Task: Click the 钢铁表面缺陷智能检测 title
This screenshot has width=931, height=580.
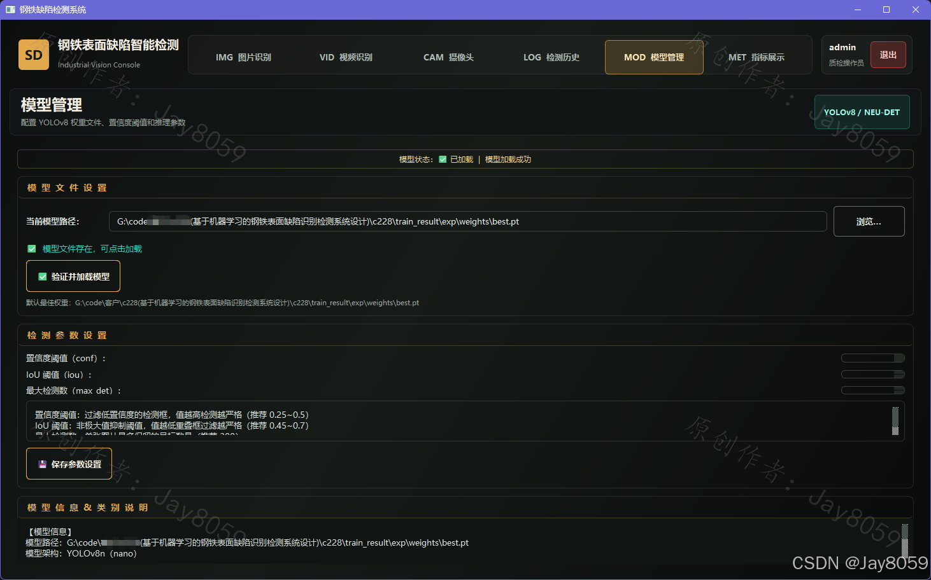Action: [x=118, y=45]
